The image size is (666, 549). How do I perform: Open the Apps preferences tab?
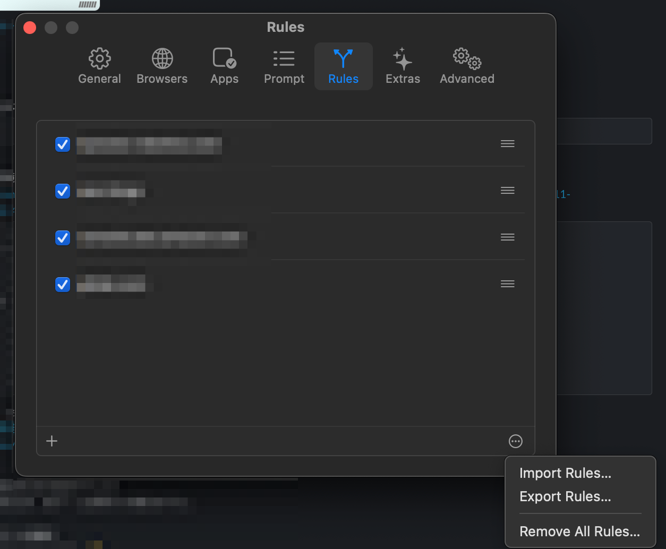tap(224, 66)
